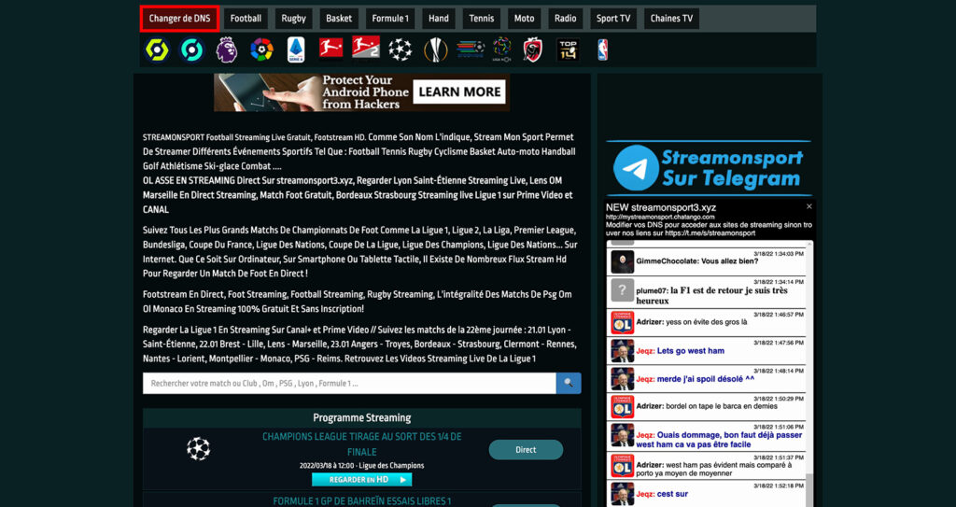Select the 2. Bundesliga icon
Viewport: 956px width, 507px height.
(x=366, y=47)
